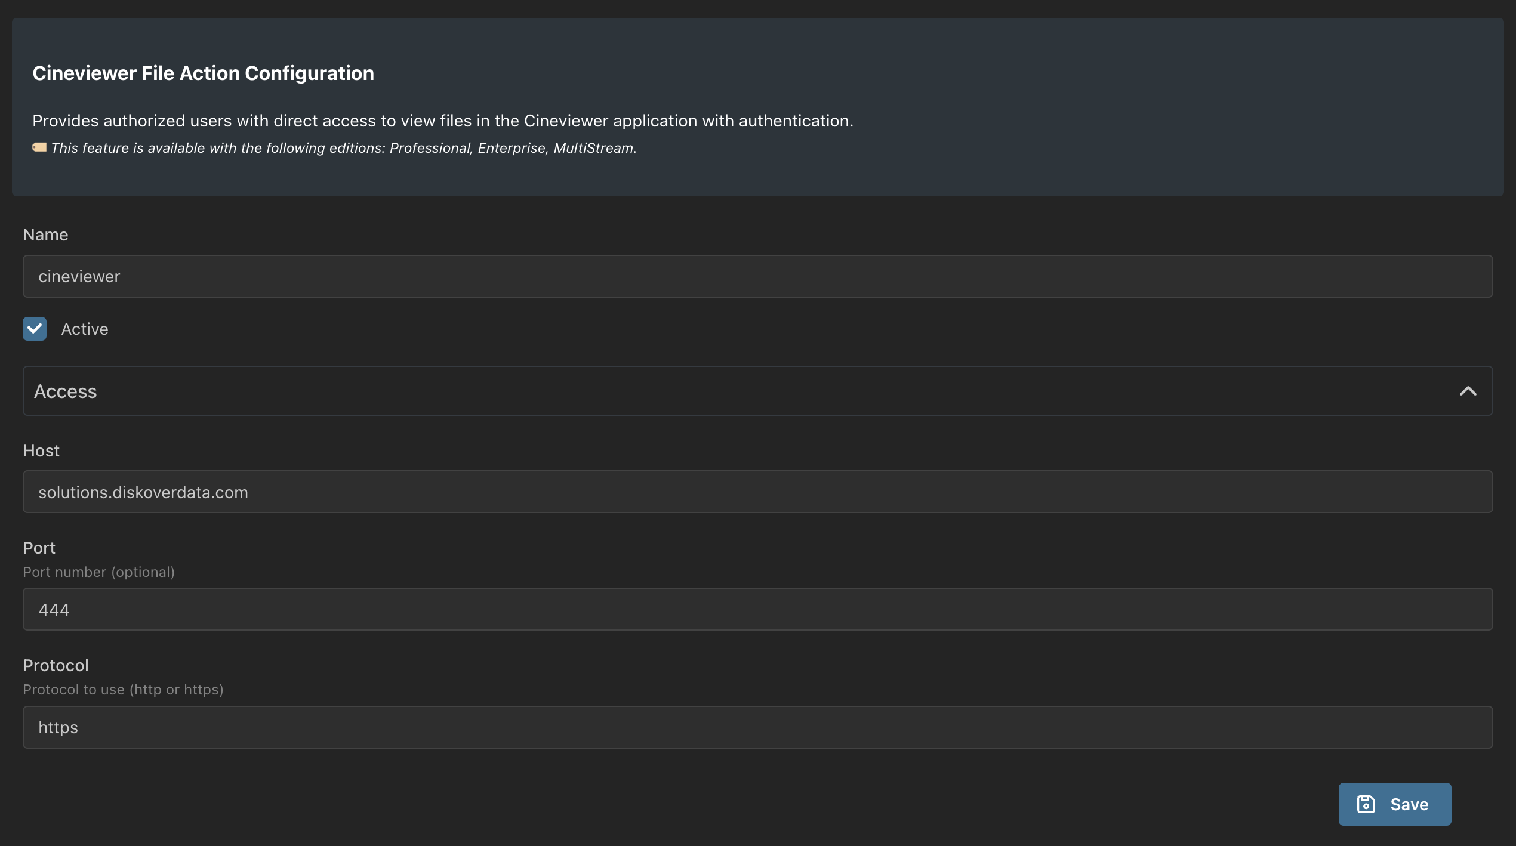Click the editions availability note text
This screenshot has width=1516, height=846.
point(344,148)
